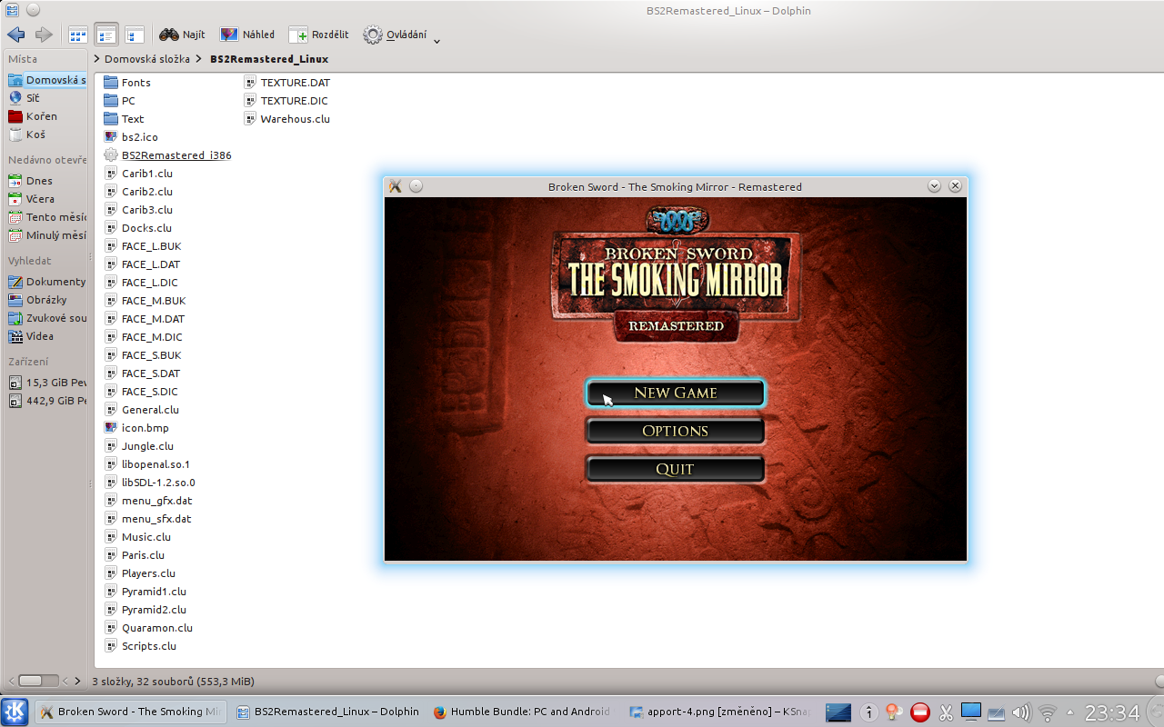Select file FACE_L.BUK
Viewport: 1164px width, 727px height.
pyautogui.click(x=143, y=246)
